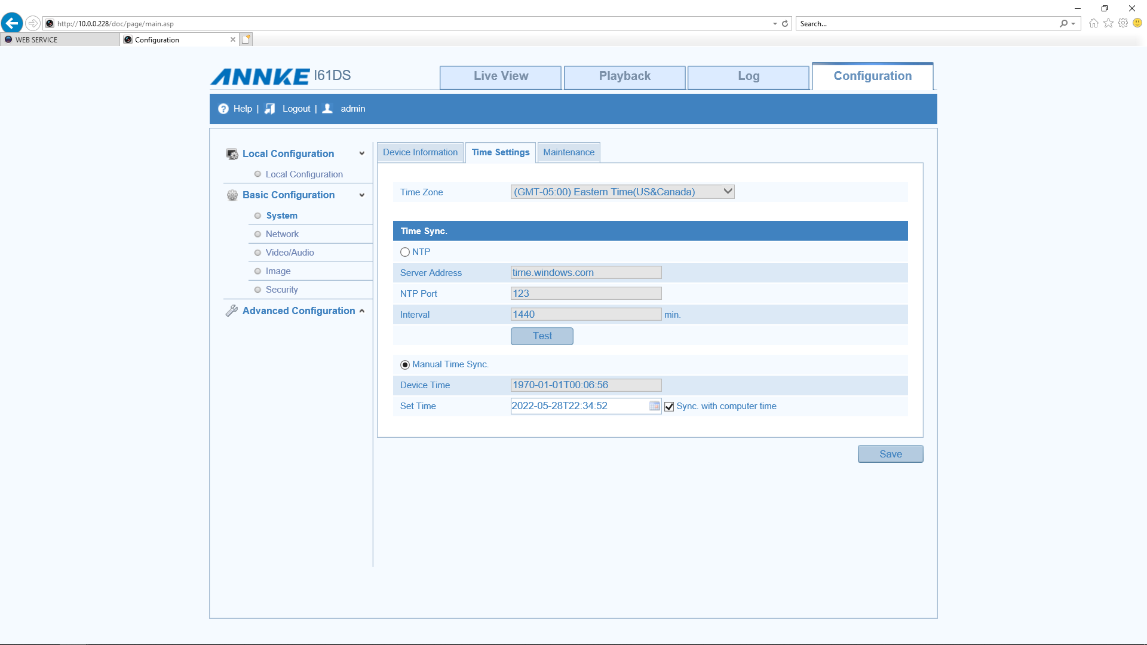Select the NTP radio button
Viewport: 1147px width, 645px height.
405,252
